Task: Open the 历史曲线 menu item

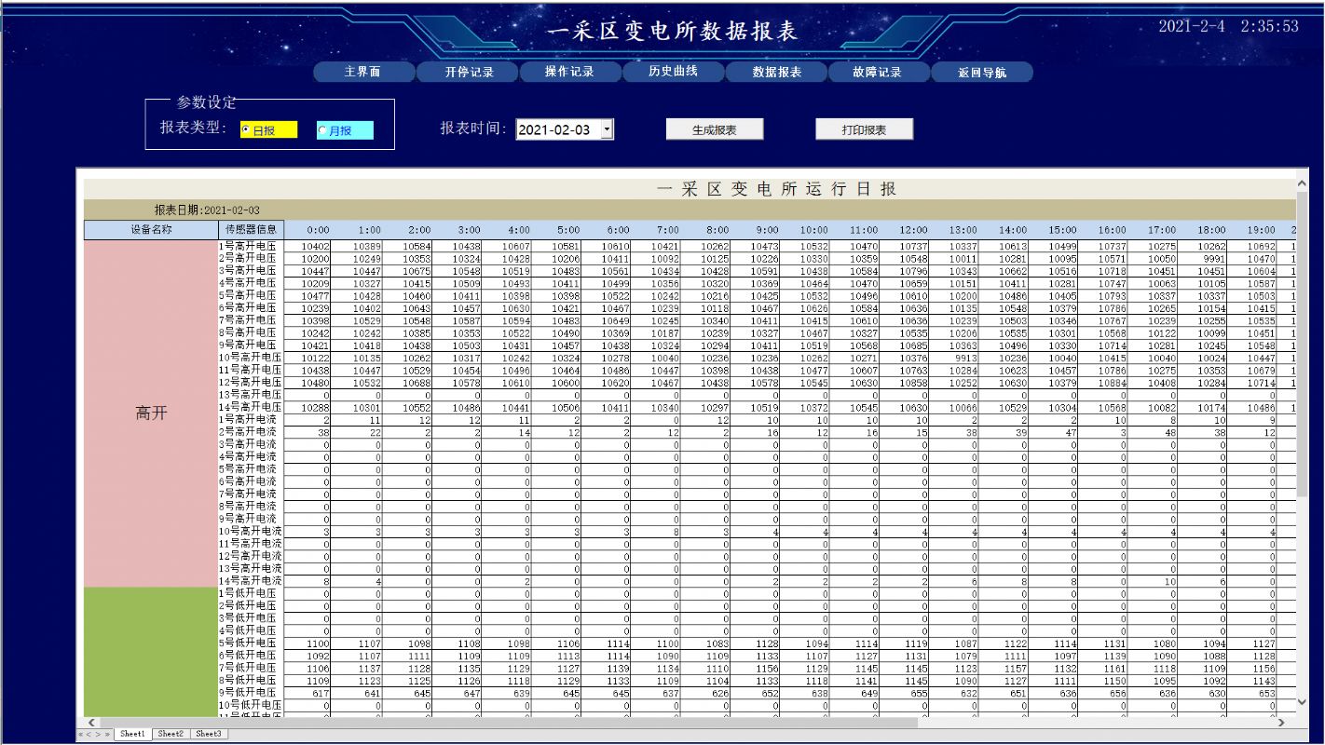Action: (673, 72)
